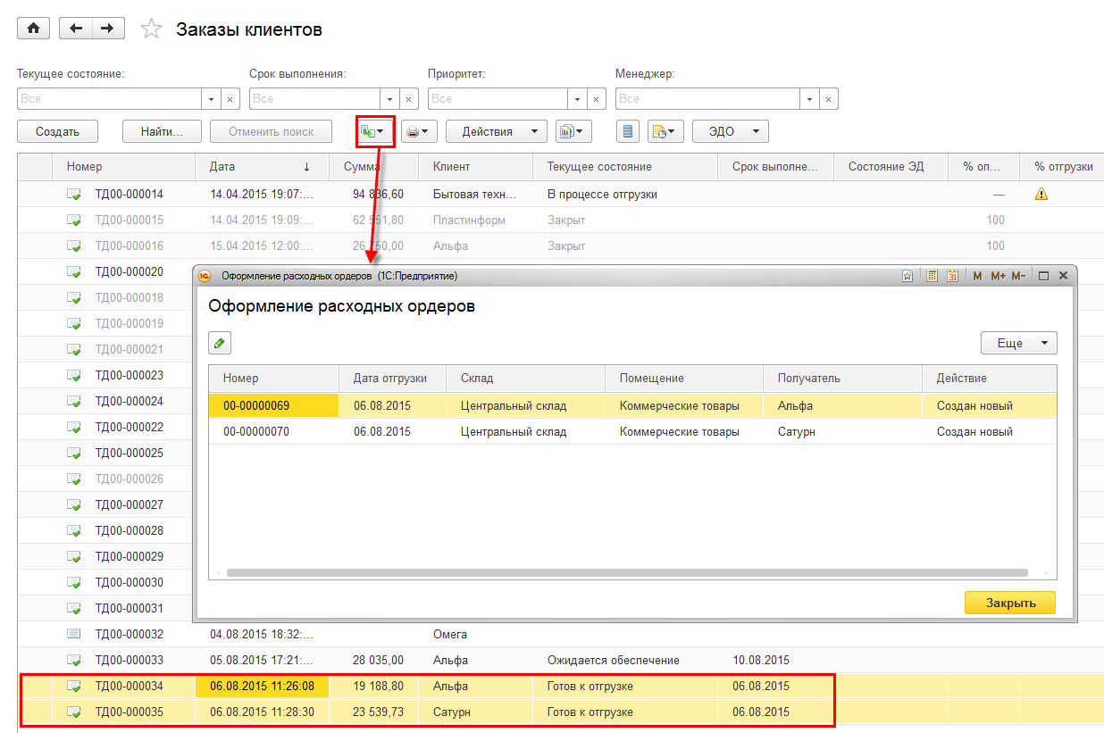This screenshot has height=733, width=1104.
Task: Click the M memory button in title bar
Action: [977, 276]
